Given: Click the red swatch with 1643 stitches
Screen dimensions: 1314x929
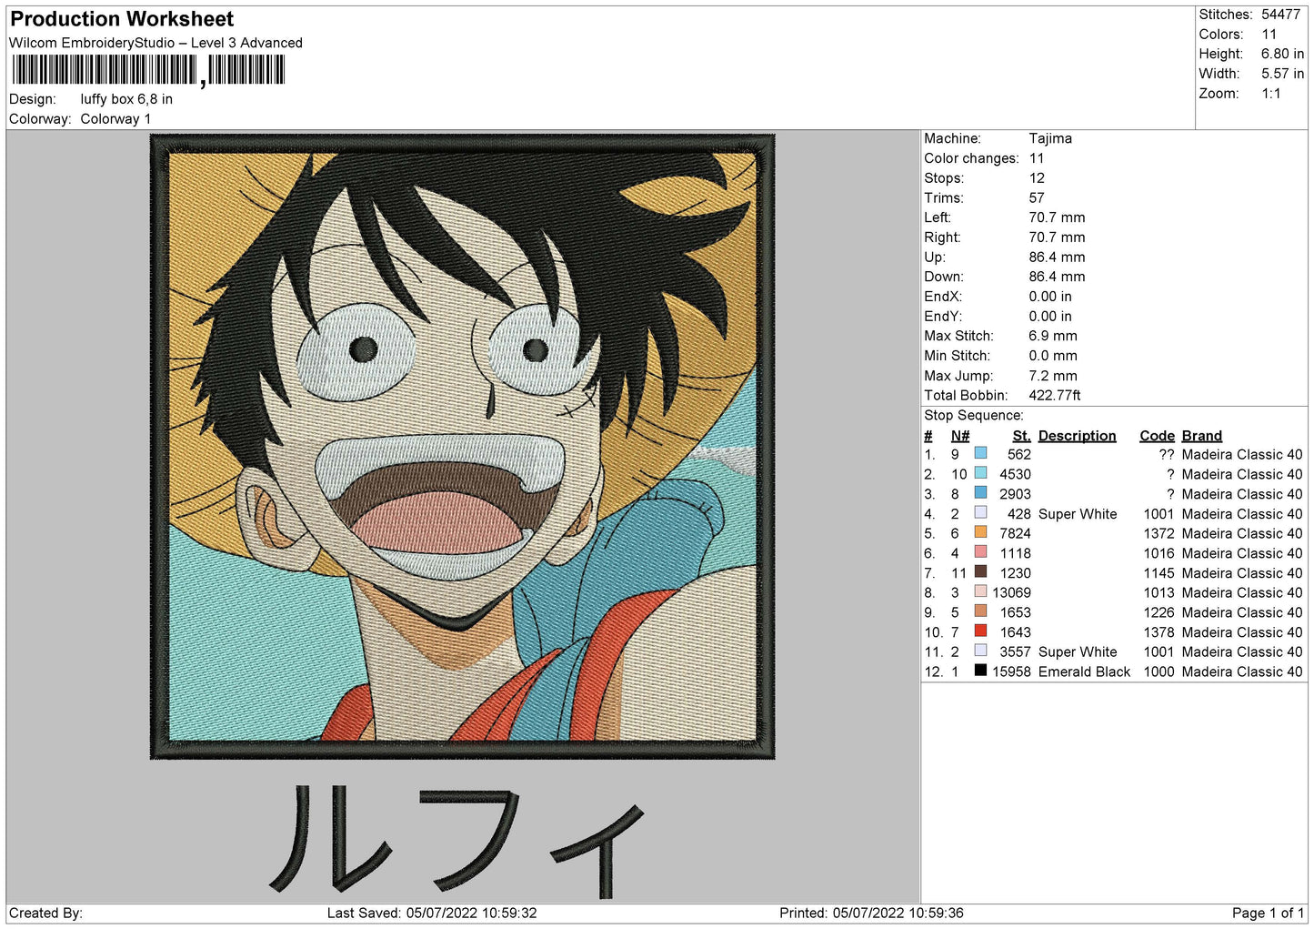Looking at the screenshot, I should pyautogui.click(x=980, y=631).
